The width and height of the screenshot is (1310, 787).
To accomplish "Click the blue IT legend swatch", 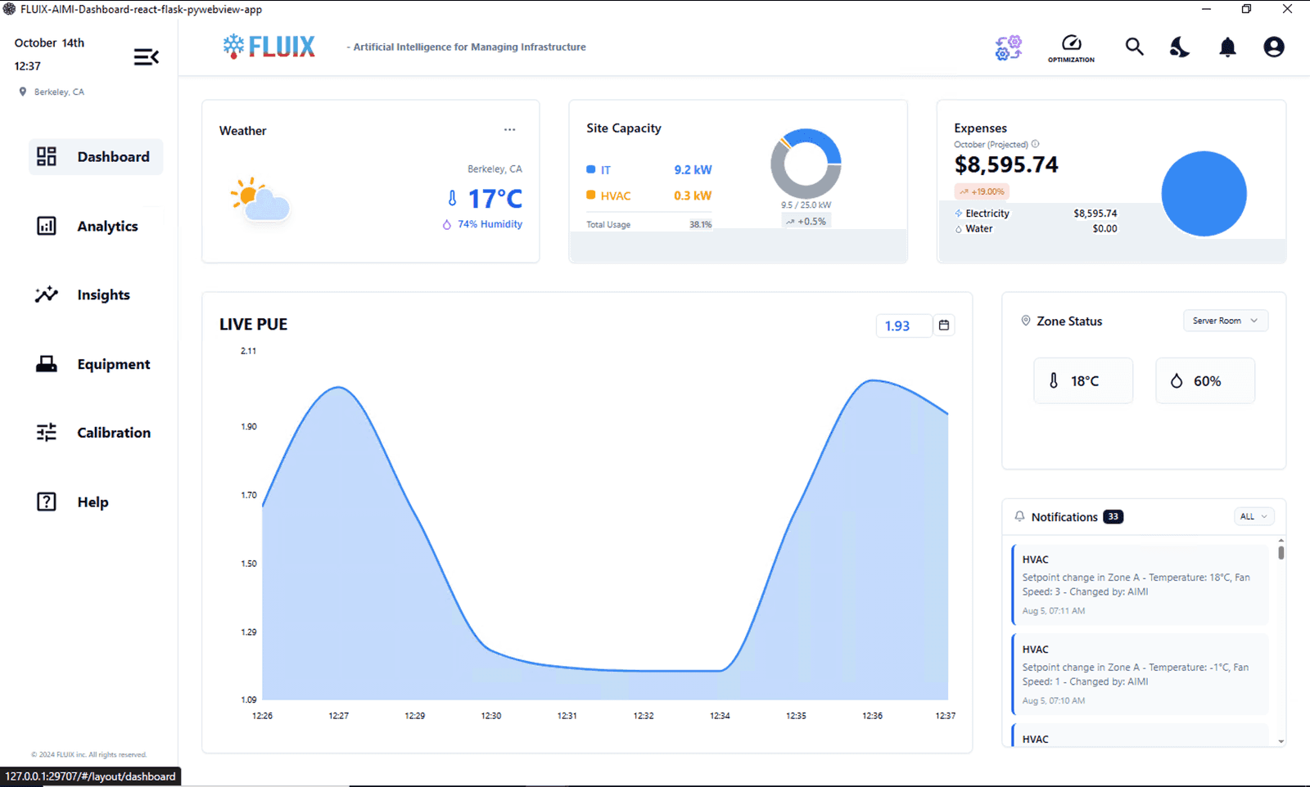I will click(x=590, y=169).
